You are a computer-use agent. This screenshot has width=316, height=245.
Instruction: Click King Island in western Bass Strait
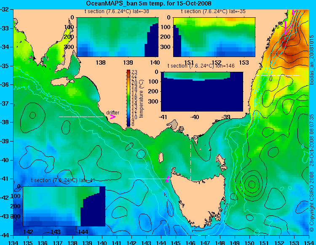click(x=161, y=158)
